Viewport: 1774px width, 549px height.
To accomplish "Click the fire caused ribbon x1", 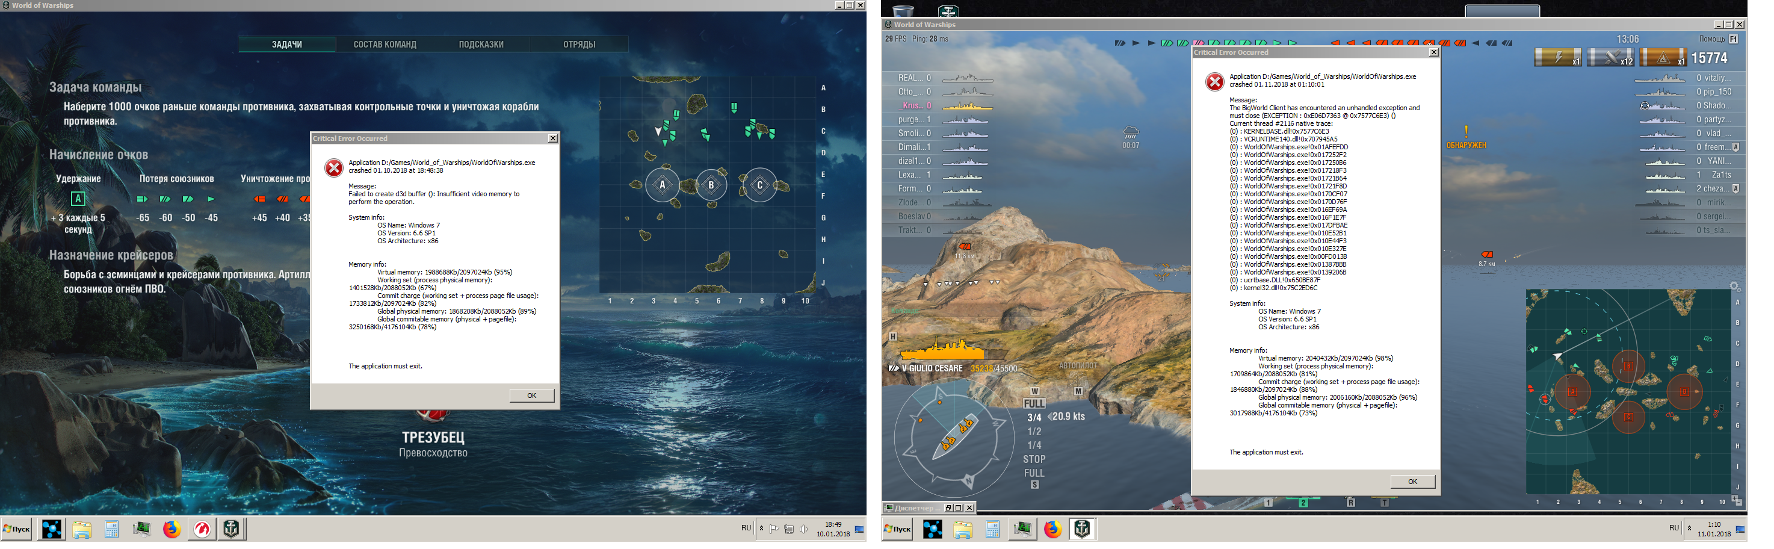I will pyautogui.click(x=1663, y=58).
